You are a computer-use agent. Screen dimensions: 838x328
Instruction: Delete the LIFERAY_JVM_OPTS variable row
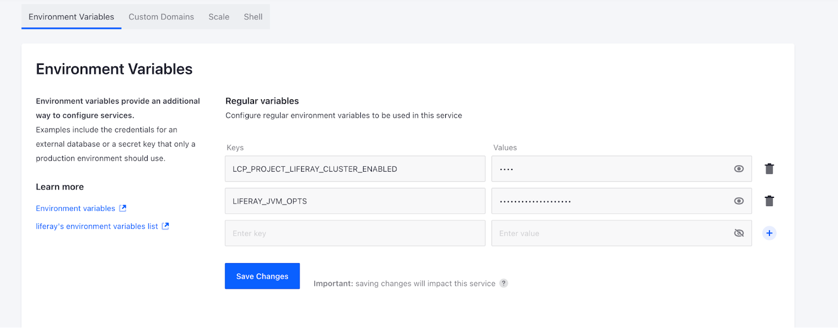coord(769,201)
